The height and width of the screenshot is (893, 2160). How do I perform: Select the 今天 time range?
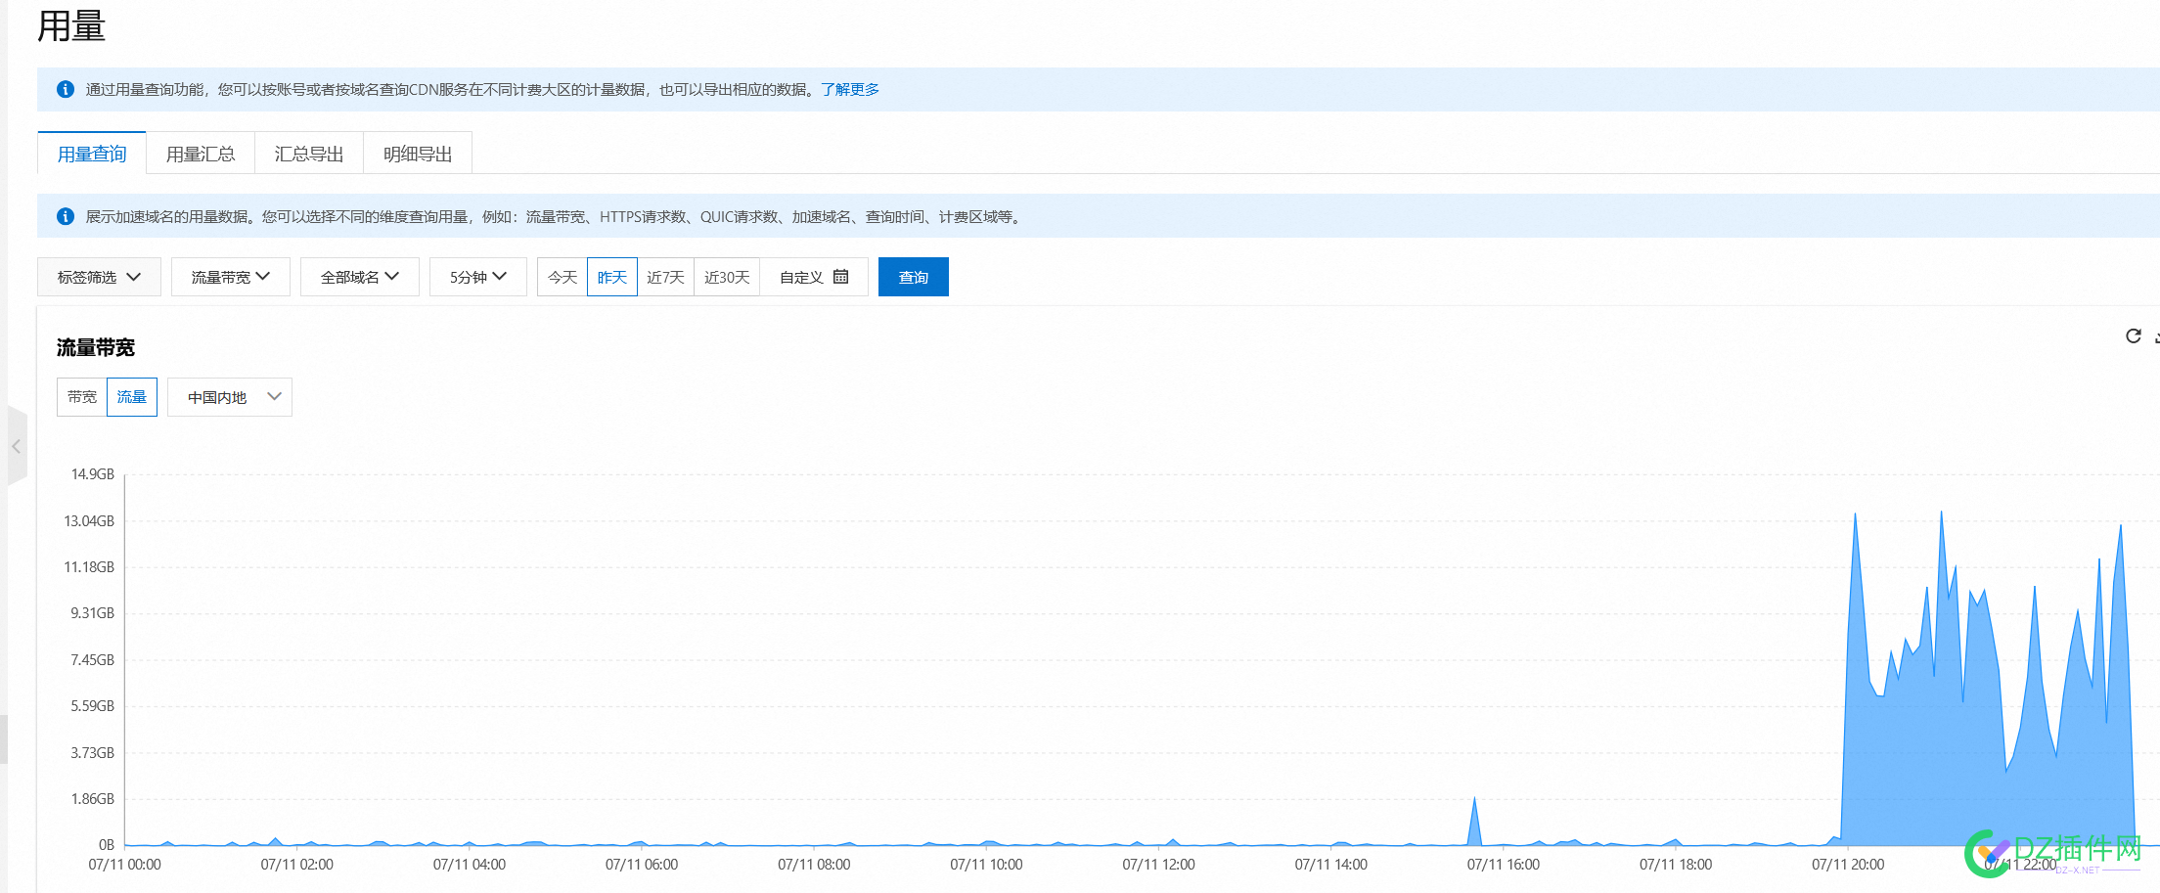tap(562, 277)
